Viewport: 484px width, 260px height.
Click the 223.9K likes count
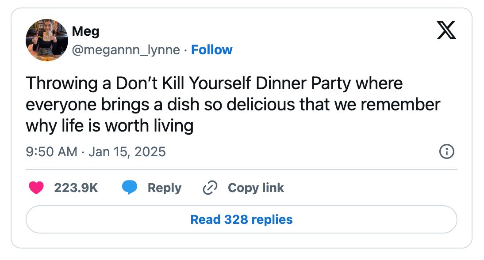click(76, 188)
